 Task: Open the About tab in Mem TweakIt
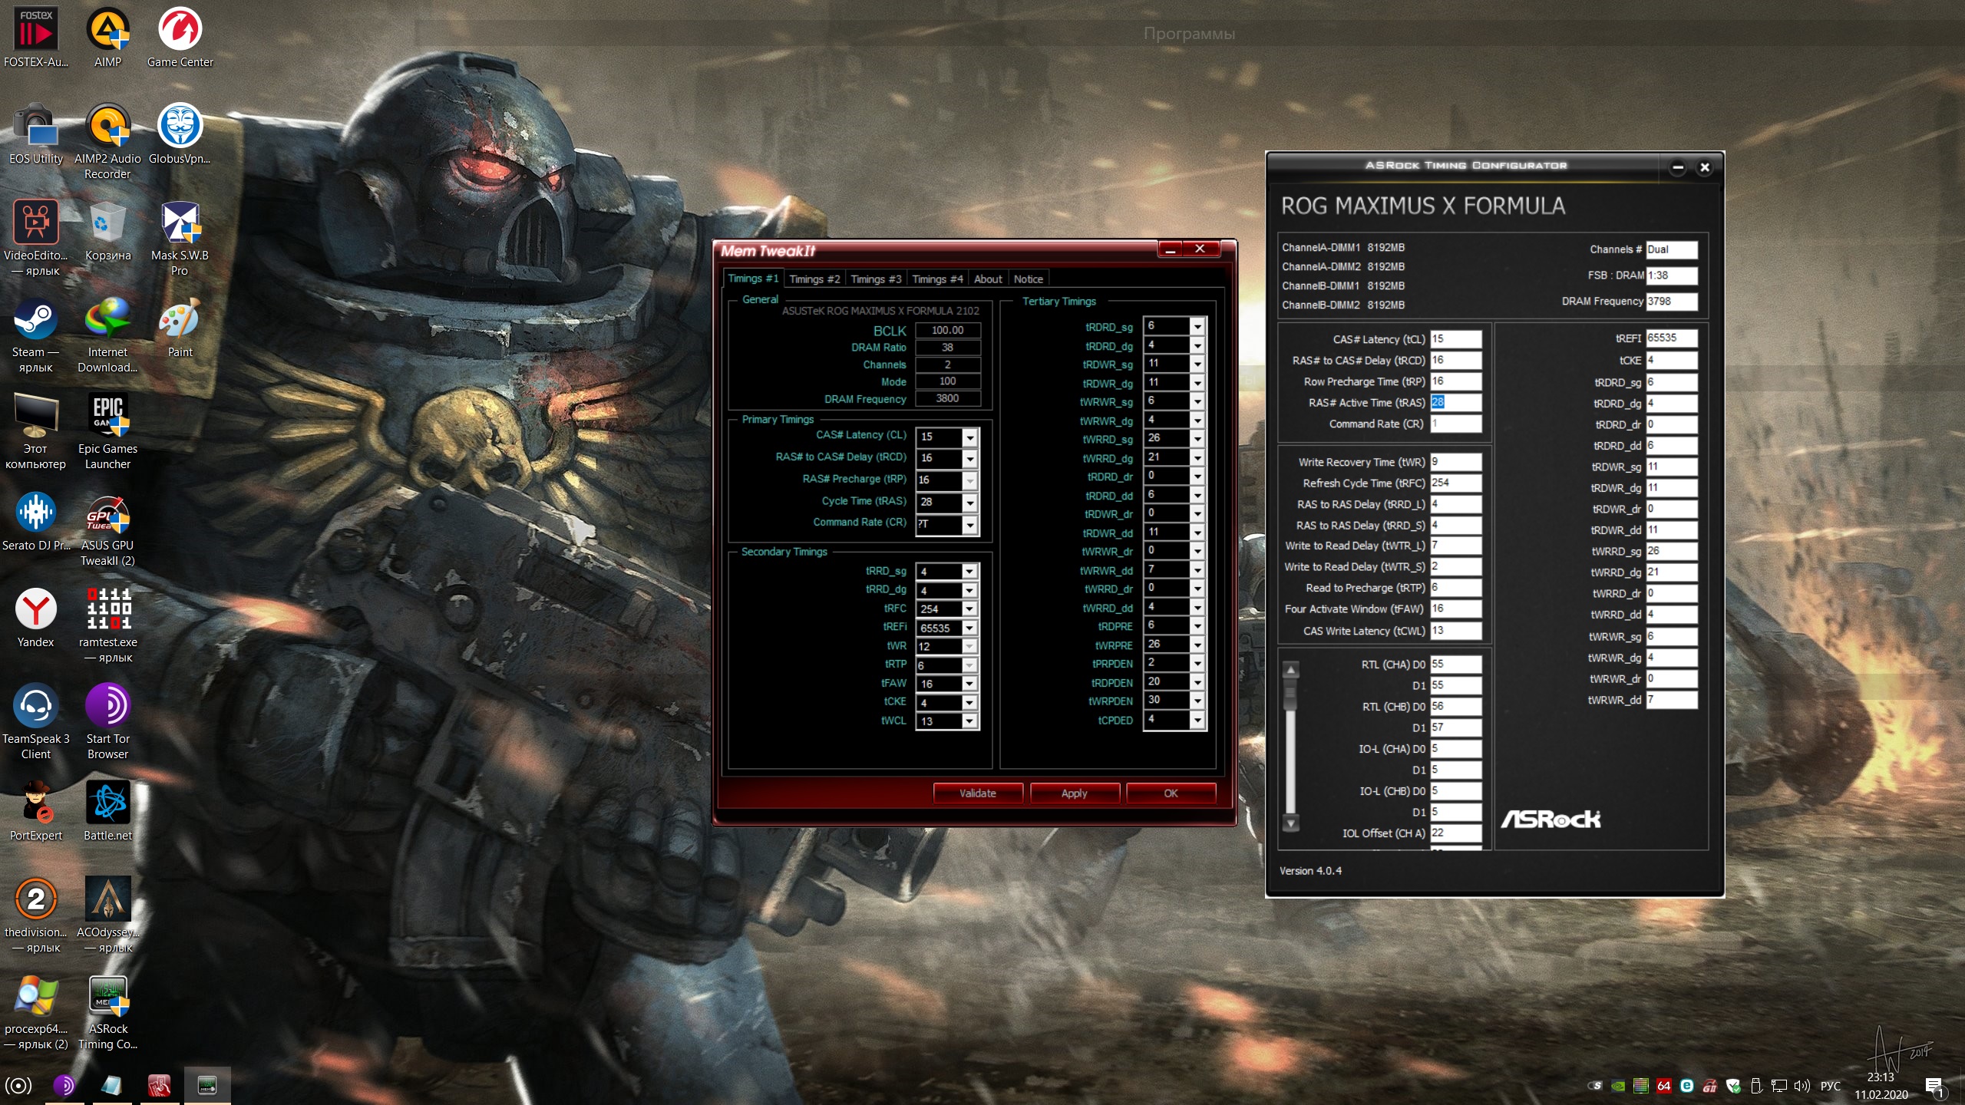(988, 279)
